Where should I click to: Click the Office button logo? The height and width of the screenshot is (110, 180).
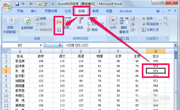7,7
